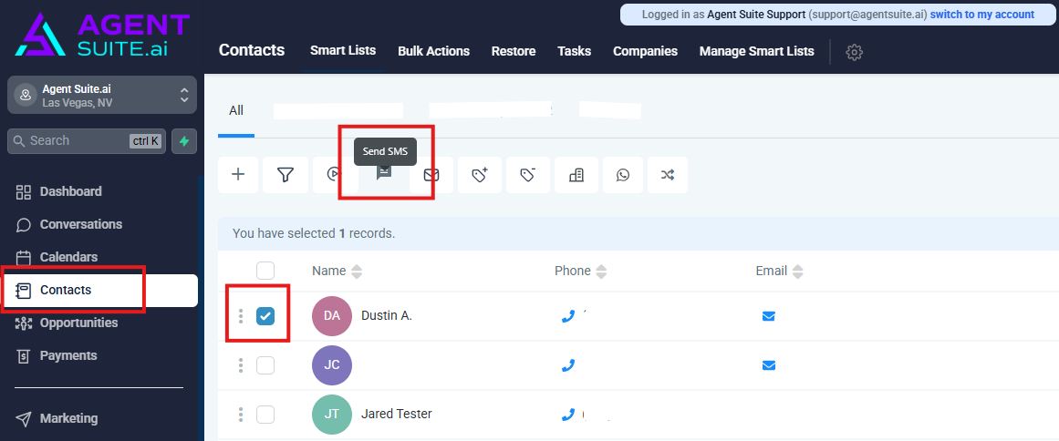Open three-dot menu for JC row
This screenshot has width=1059, height=441.
tap(241, 364)
